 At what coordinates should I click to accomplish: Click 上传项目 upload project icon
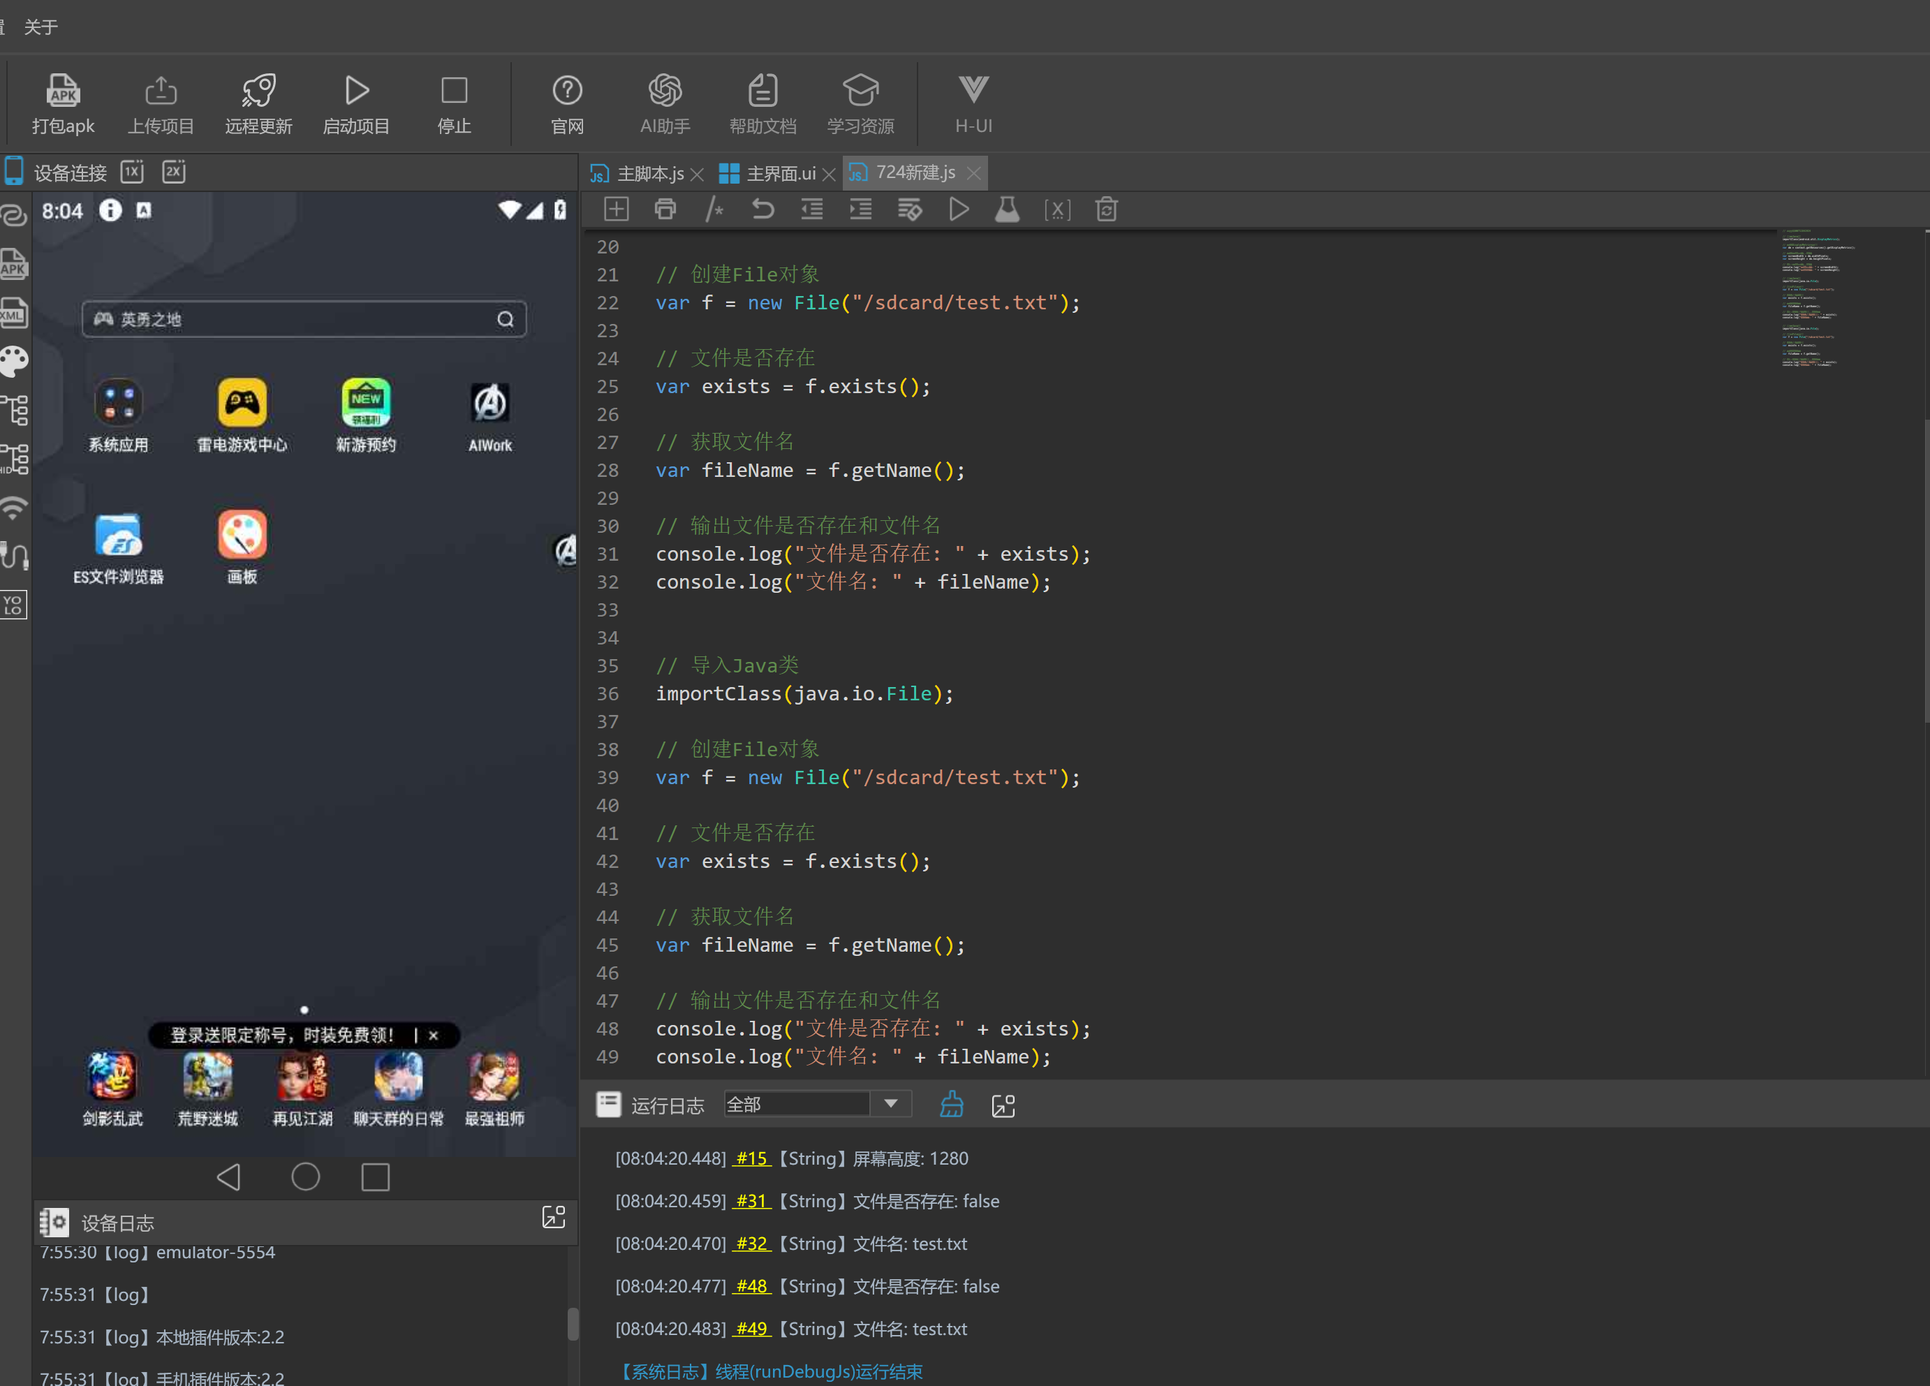coord(161,103)
